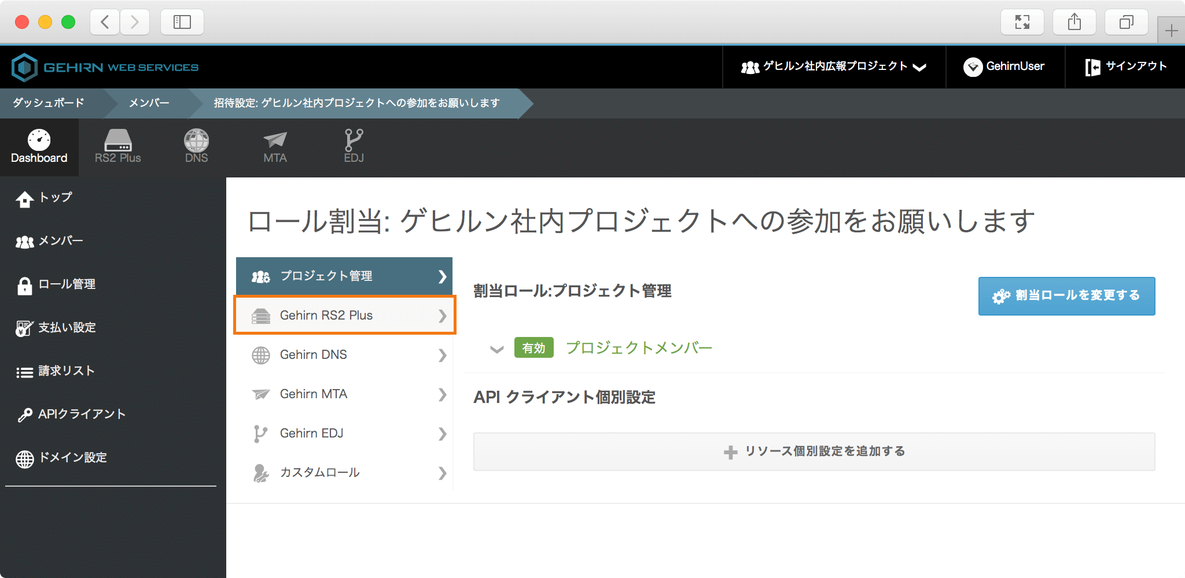This screenshot has height=578, width=1185.
Task: Expand the Gehirn DNS role category
Action: pyautogui.click(x=345, y=355)
